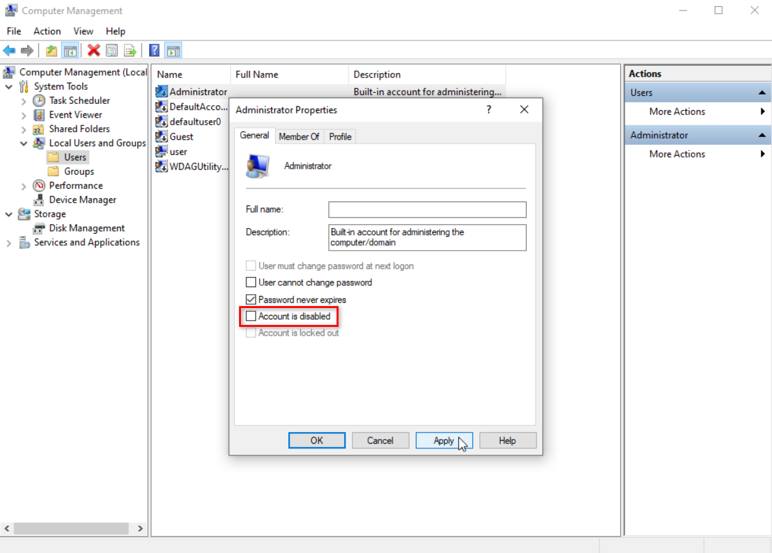The height and width of the screenshot is (553, 772).
Task: Open Properties via toolbar icon
Action: pyautogui.click(x=112, y=50)
